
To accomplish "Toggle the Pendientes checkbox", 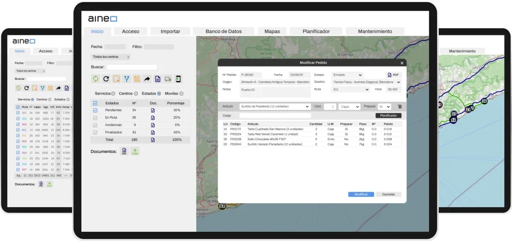I will (x=95, y=110).
